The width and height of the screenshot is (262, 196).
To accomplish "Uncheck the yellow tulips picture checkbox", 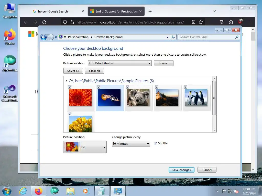I will (70, 114).
